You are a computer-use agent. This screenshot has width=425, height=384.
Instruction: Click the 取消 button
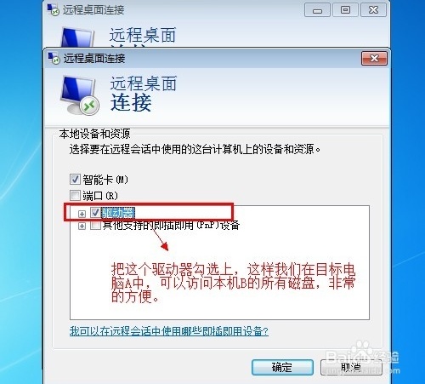[x=351, y=367]
